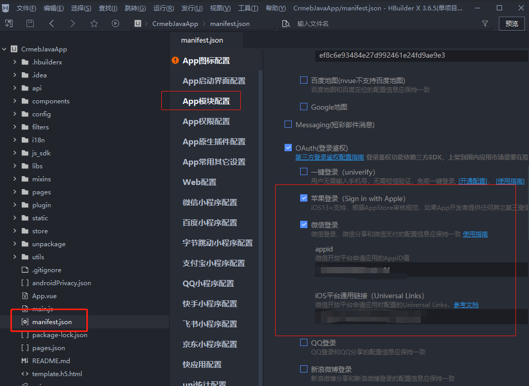Click the Universal Links input field
The height and width of the screenshot is (386, 529).
[x=421, y=316]
